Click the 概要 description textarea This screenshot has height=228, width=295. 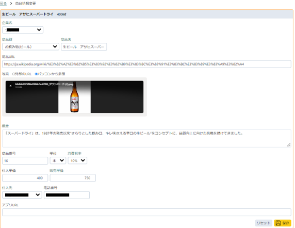[146, 138]
